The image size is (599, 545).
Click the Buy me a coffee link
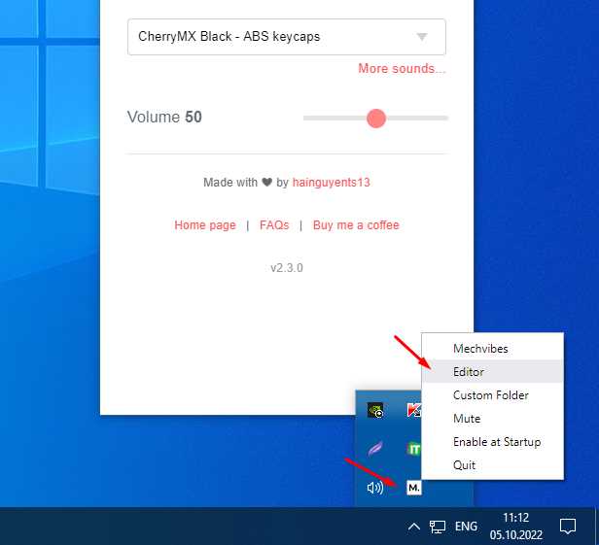click(356, 225)
